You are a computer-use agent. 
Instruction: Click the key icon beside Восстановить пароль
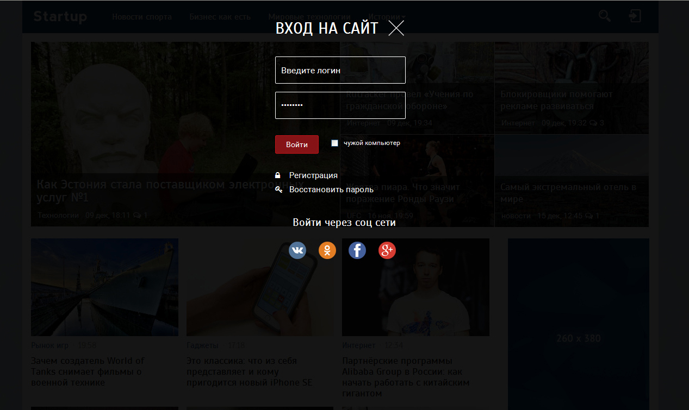pyautogui.click(x=278, y=190)
